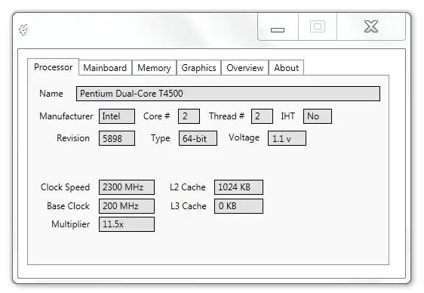This screenshot has height=293, width=424.
Task: Select the Processor tab
Action: coord(54,67)
